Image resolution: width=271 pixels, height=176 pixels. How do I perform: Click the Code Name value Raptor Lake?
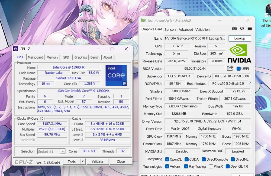(54, 73)
